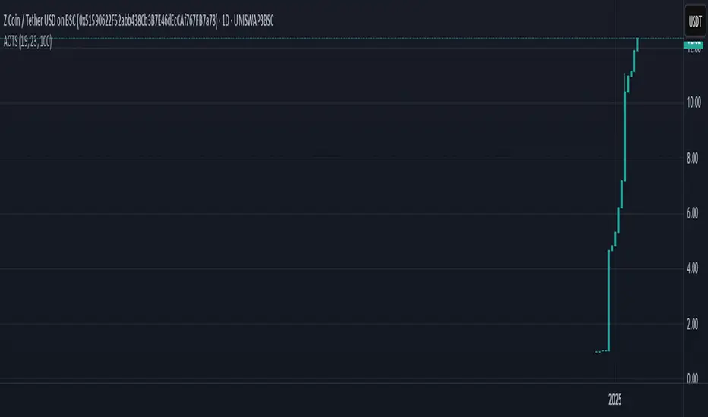Click the teal line's step near the 6.00 level

coord(619,218)
